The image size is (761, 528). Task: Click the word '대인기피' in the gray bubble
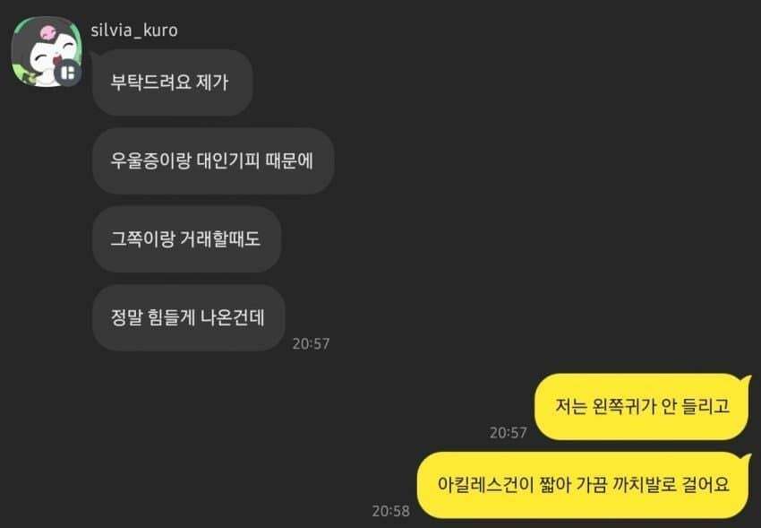coord(227,160)
